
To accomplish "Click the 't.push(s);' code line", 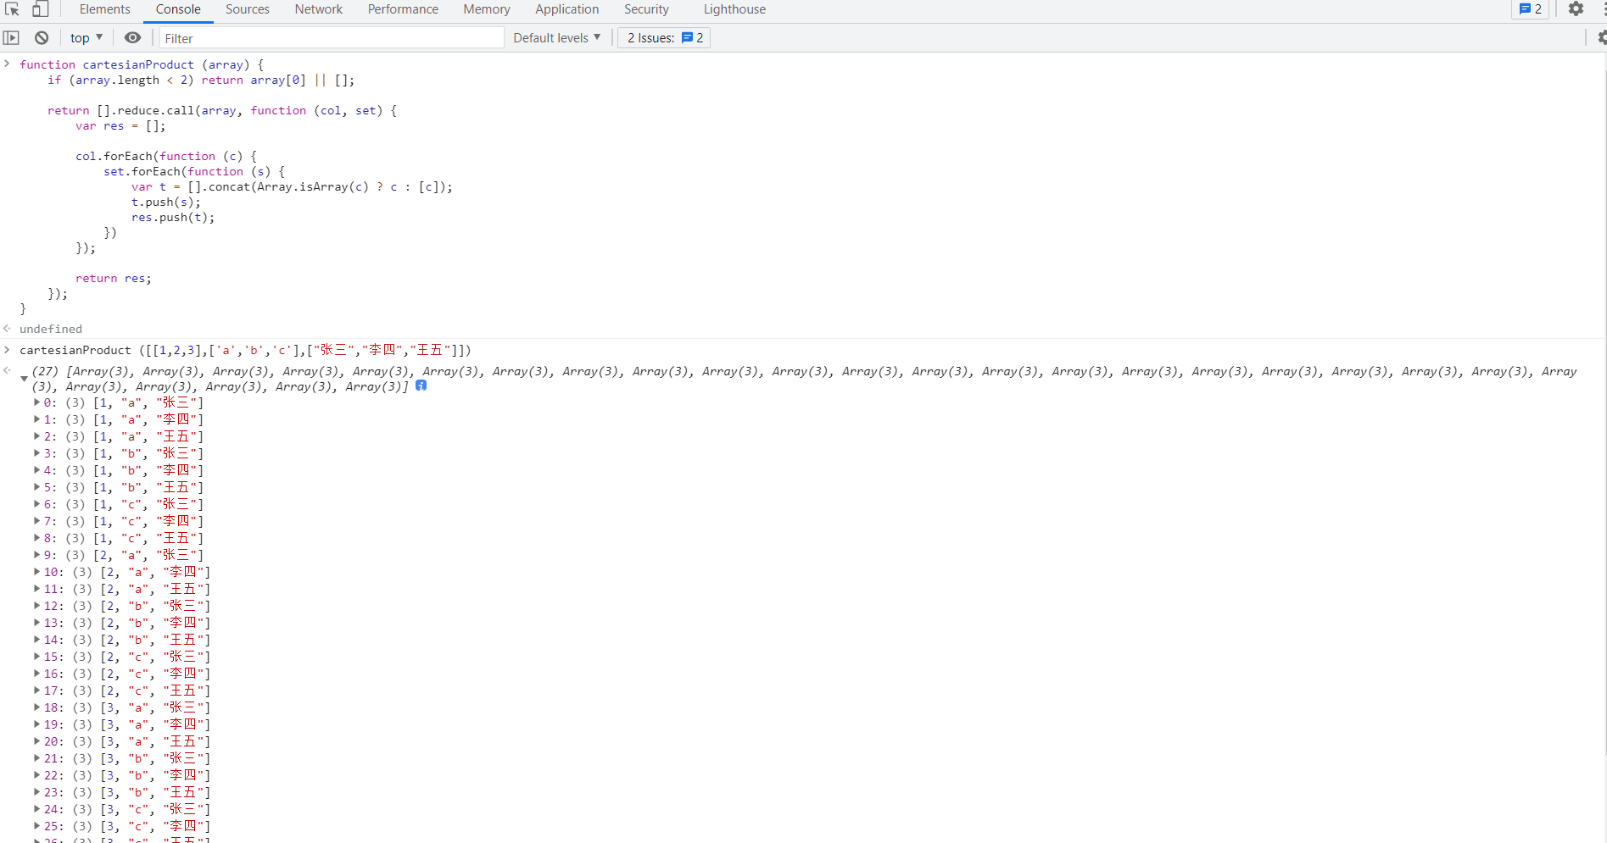I will 166,202.
